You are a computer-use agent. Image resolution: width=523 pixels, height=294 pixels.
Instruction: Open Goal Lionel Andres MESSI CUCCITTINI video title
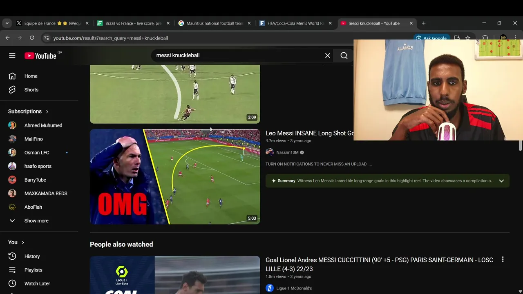pyautogui.click(x=379, y=264)
